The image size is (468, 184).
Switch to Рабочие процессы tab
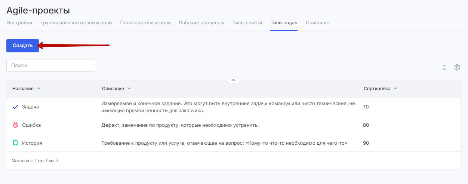(201, 23)
